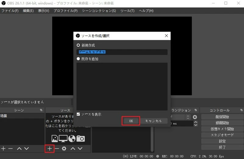Image resolution: width=244 pixels, height=159 pixels.
Task: Pop out the シーン dock panel icon
Action: (41, 110)
